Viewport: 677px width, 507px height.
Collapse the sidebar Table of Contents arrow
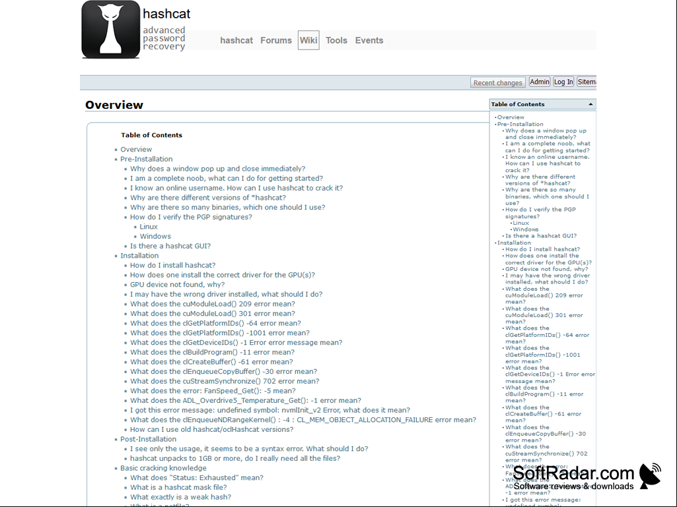pos(590,104)
